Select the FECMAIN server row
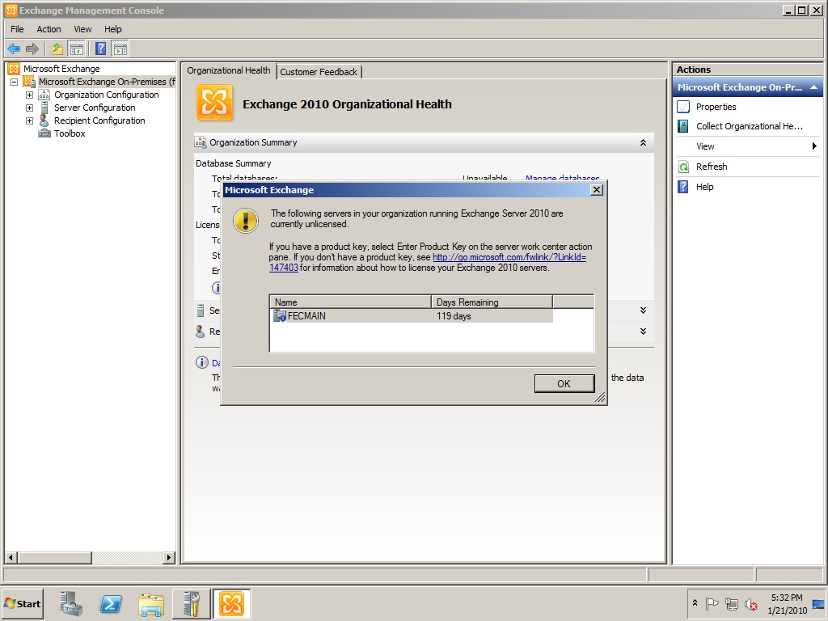The height and width of the screenshot is (621, 828). [412, 316]
